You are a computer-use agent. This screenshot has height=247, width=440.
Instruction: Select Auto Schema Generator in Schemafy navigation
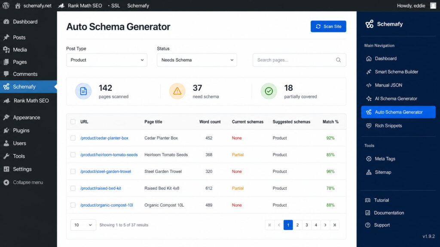[x=398, y=112]
